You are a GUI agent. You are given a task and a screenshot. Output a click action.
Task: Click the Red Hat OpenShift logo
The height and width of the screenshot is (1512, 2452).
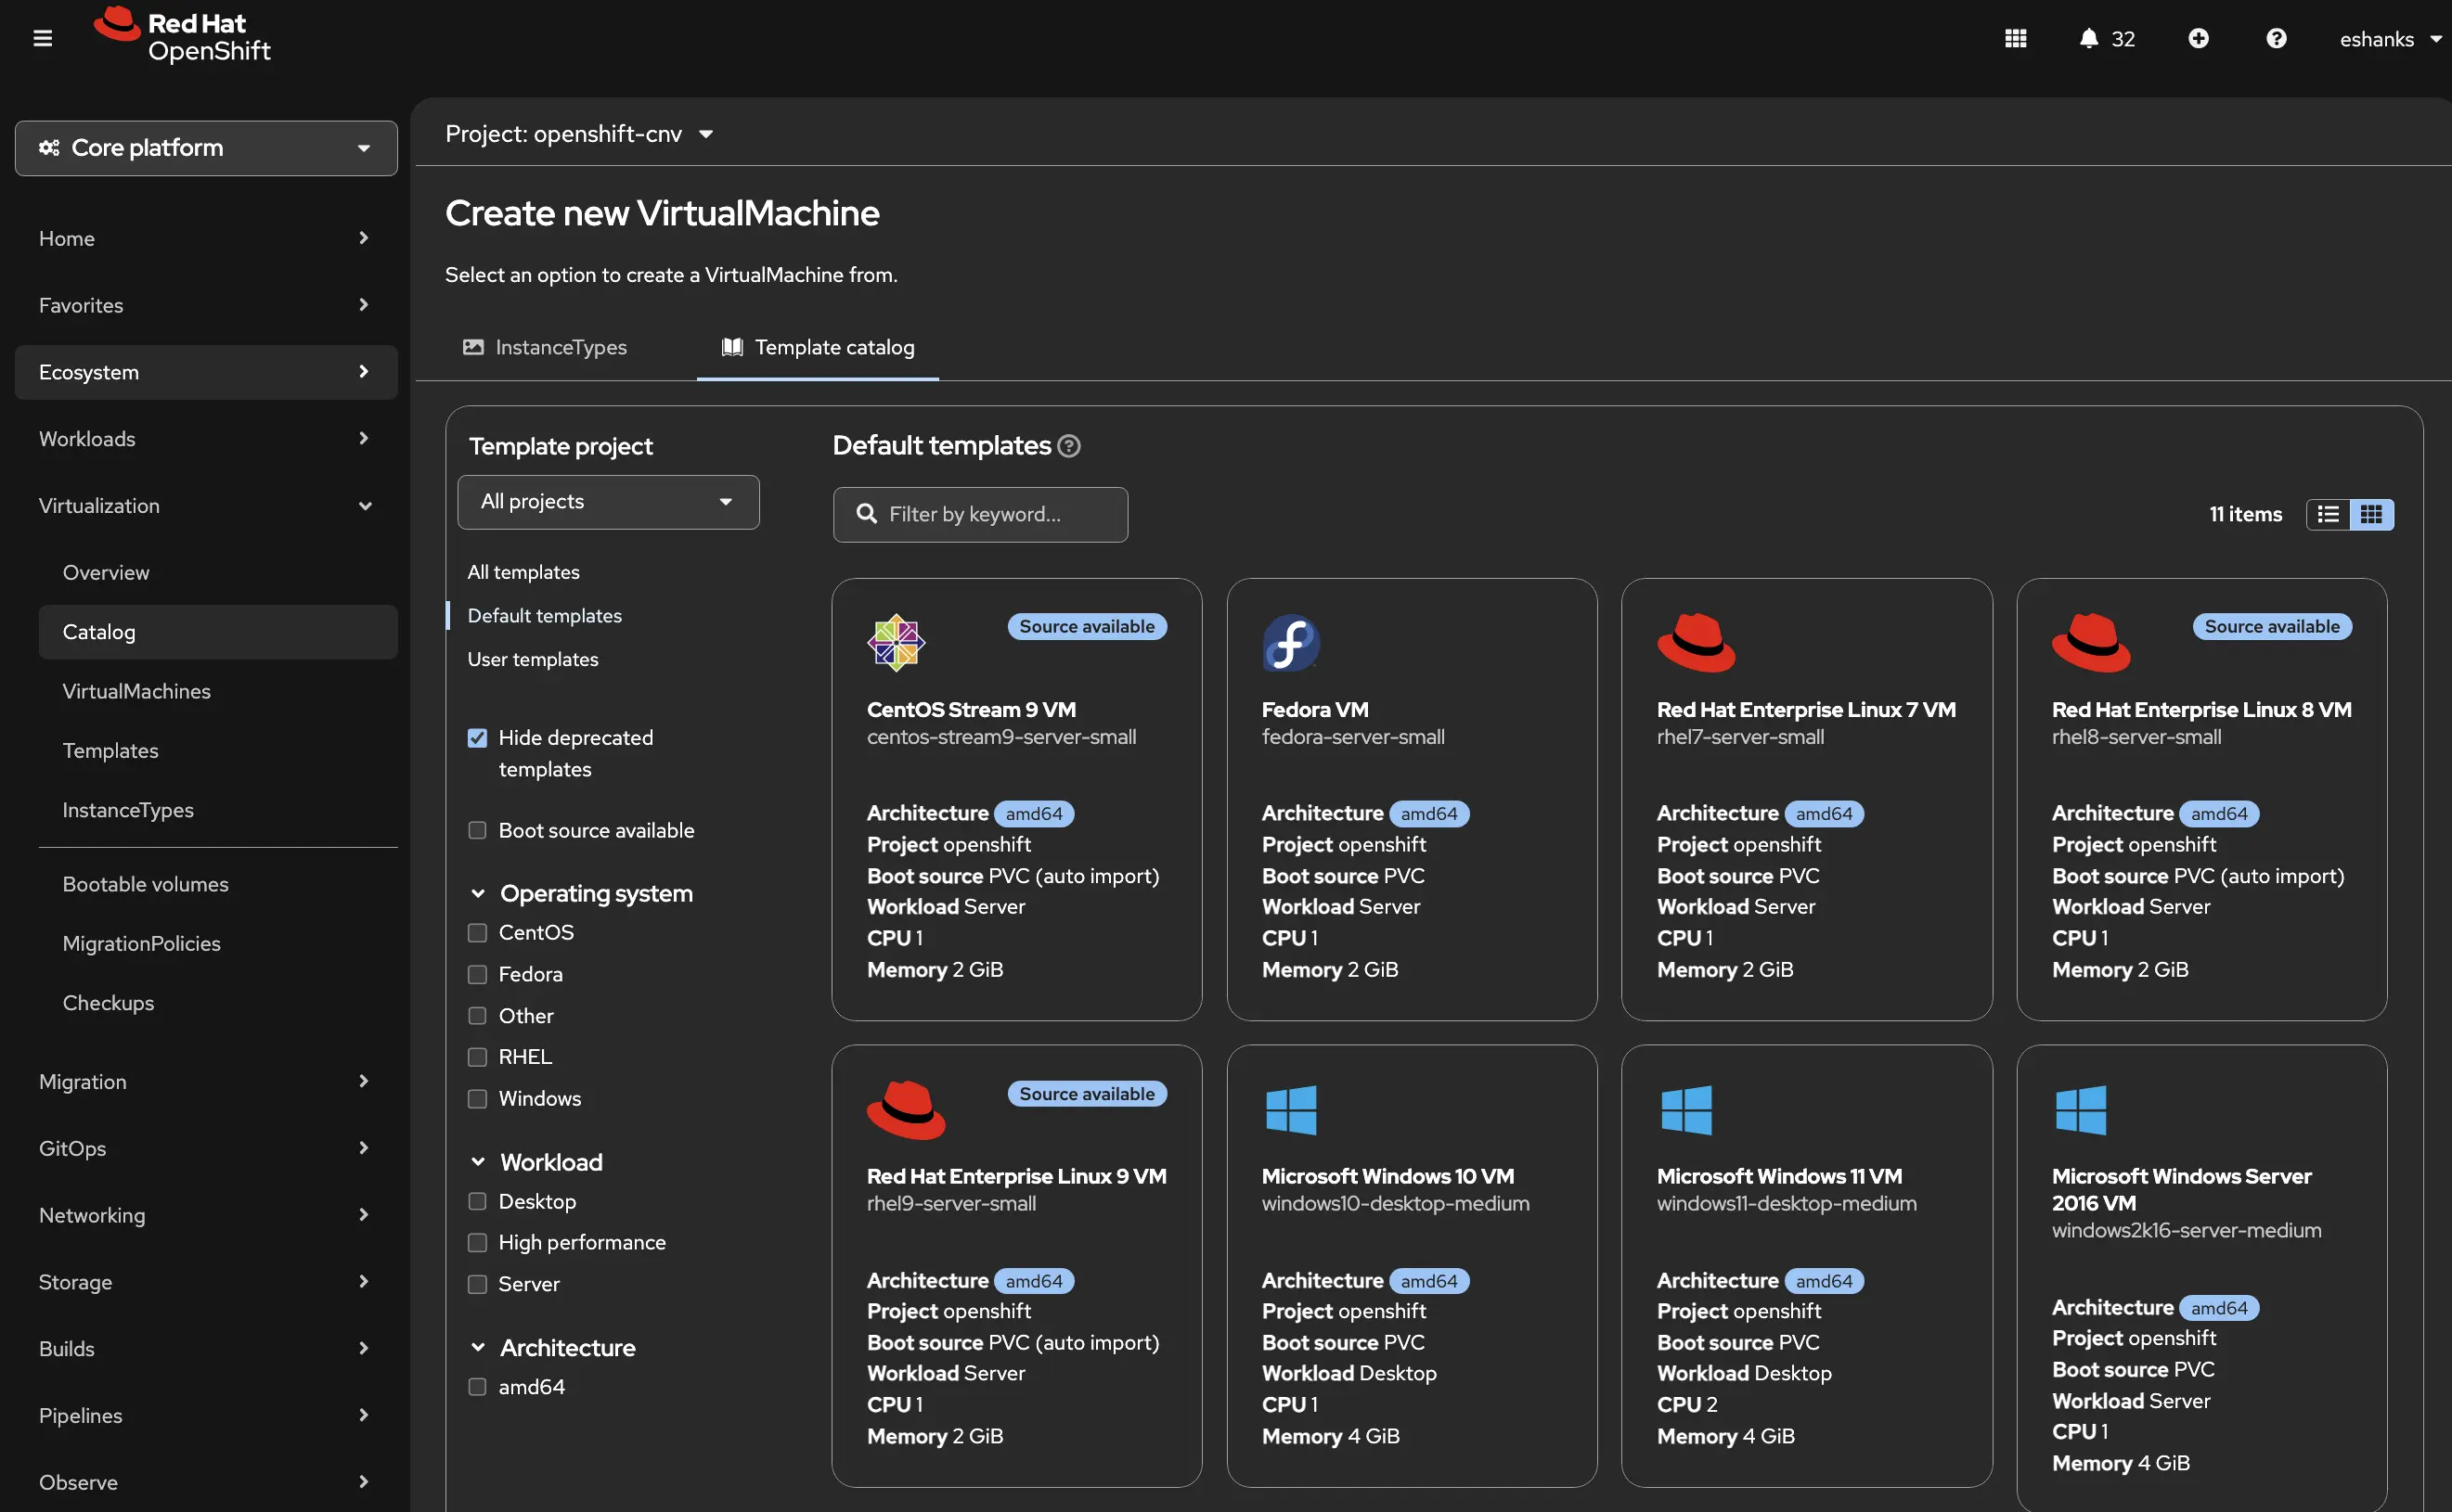coord(182,35)
